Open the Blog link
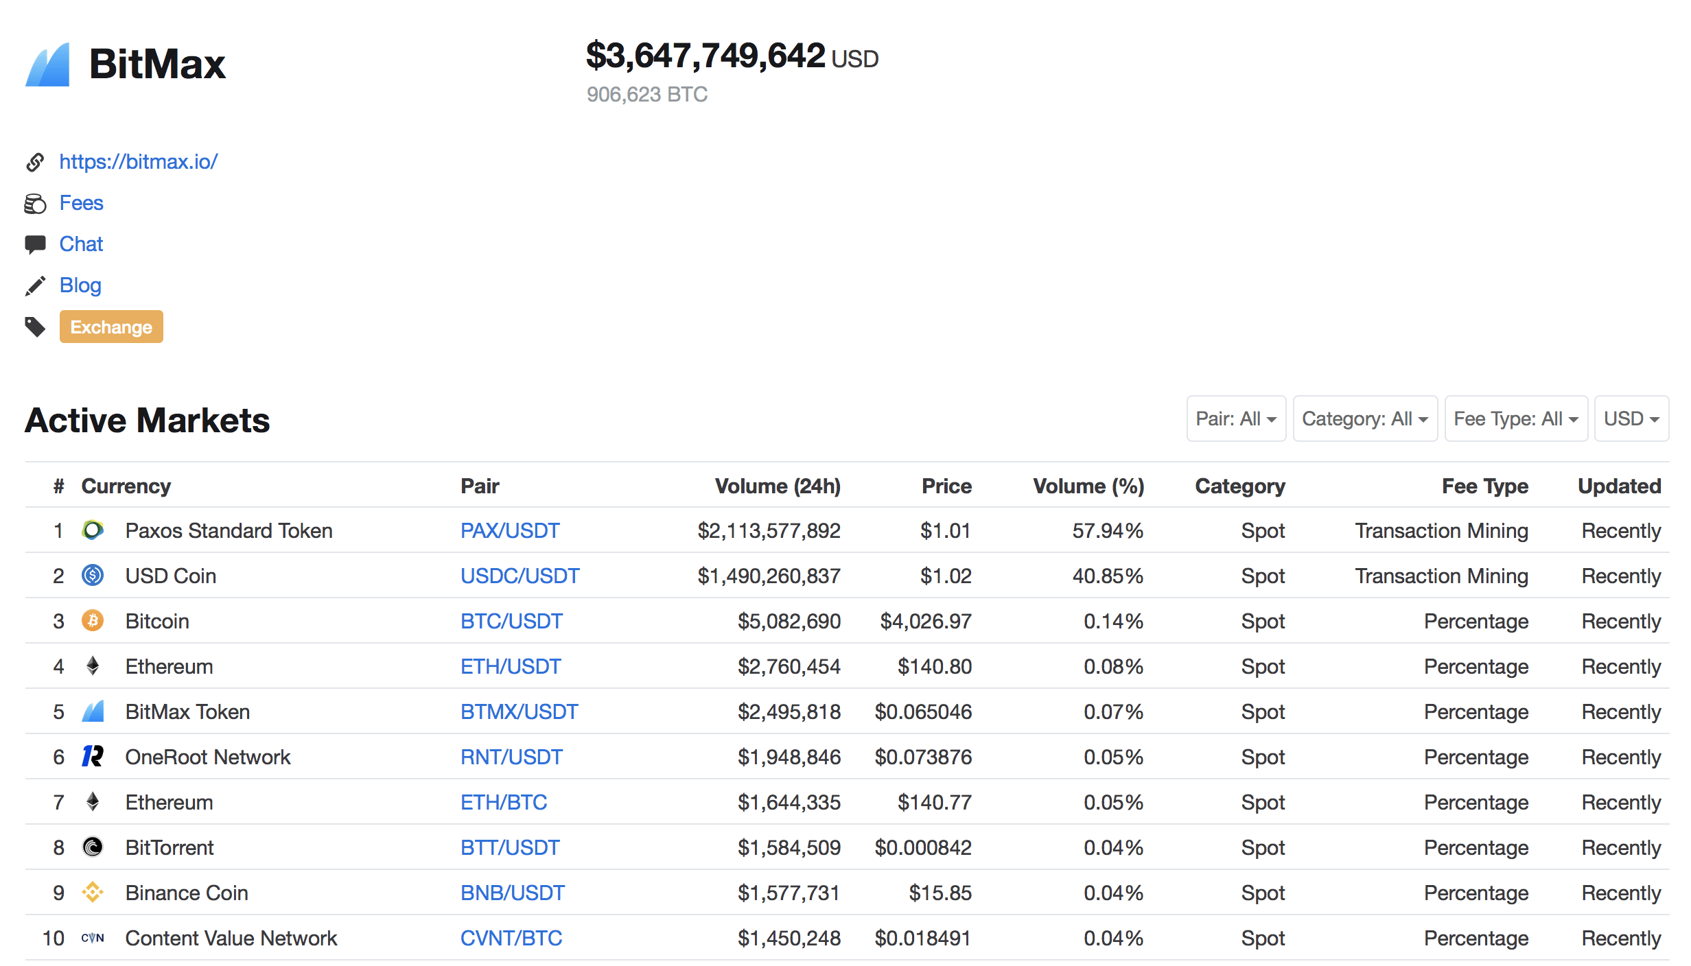Image resolution: width=1691 pixels, height=966 pixels. click(80, 285)
